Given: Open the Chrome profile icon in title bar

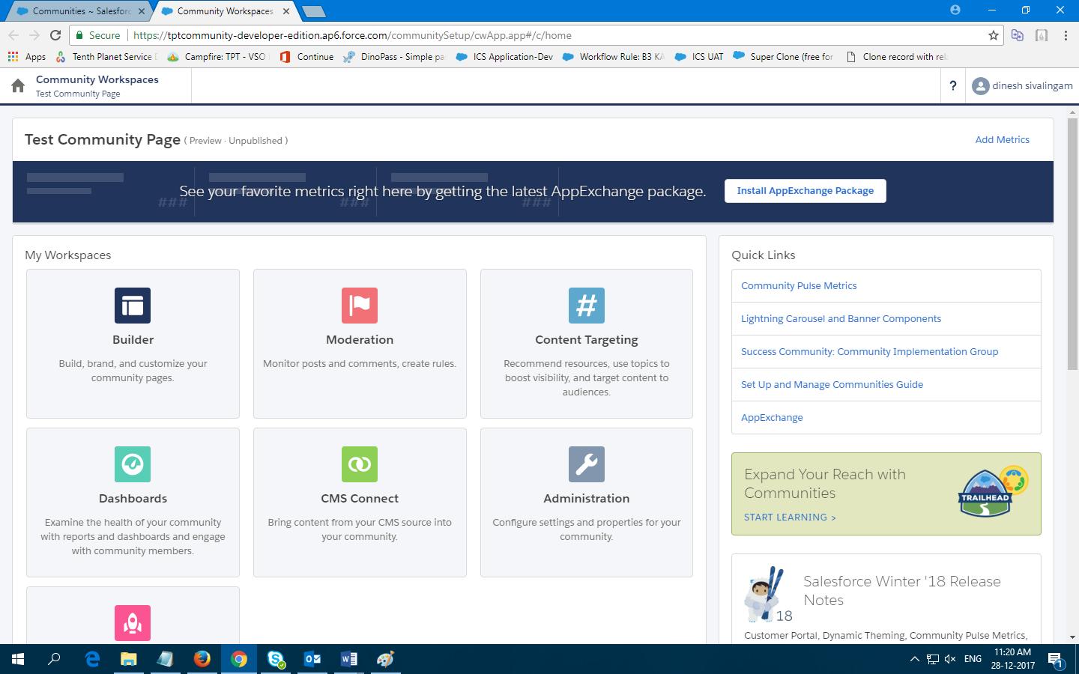Looking at the screenshot, I should click(x=955, y=10).
